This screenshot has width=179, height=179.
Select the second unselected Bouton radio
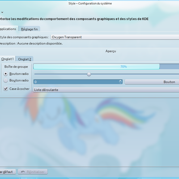pyautogui.click(x=6, y=81)
